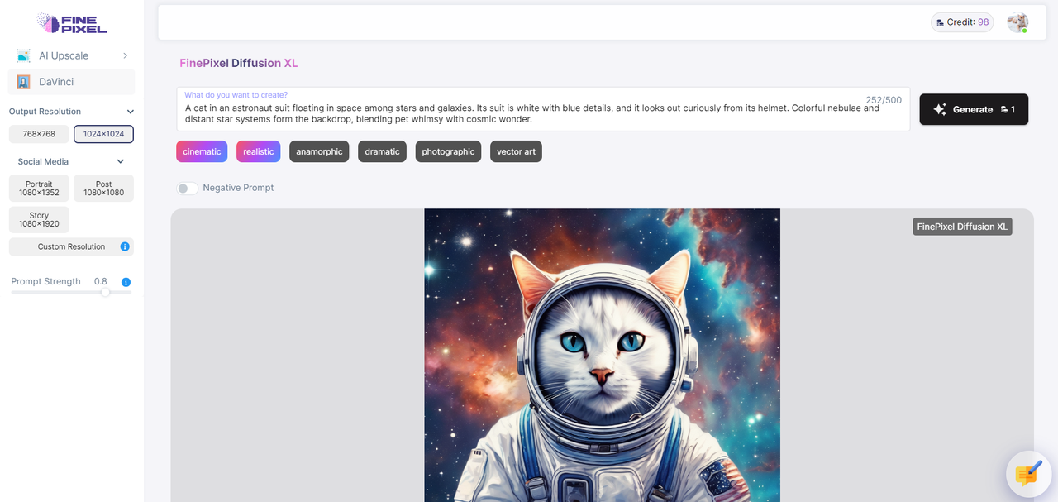This screenshot has width=1058, height=502.
Task: Enable the vector art style tag
Action: point(516,151)
